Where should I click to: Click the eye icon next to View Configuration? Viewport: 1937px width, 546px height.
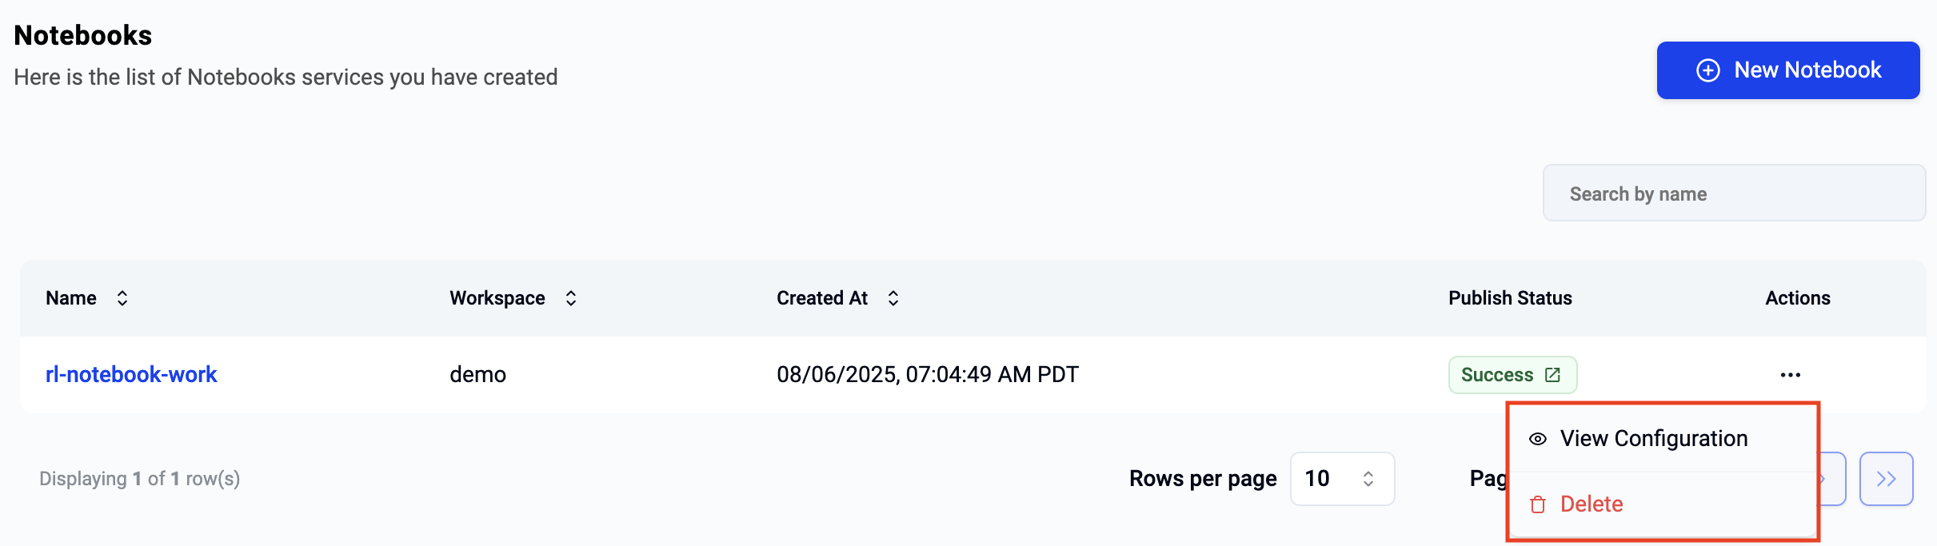coord(1537,439)
